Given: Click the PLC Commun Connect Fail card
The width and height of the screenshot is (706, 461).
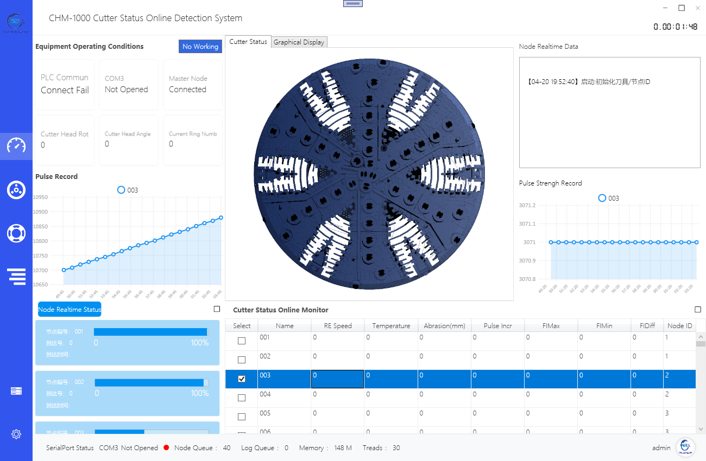Looking at the screenshot, I should pyautogui.click(x=65, y=85).
